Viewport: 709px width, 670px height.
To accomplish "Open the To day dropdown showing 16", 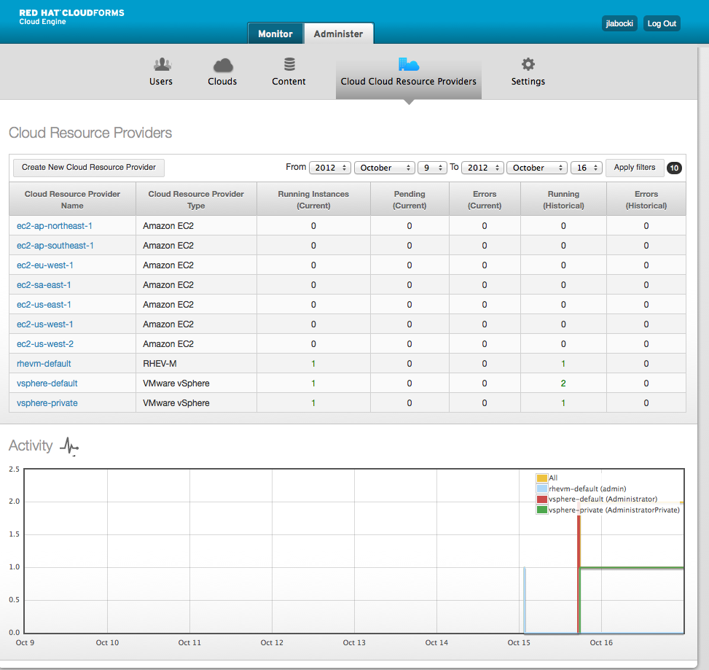I will point(586,168).
